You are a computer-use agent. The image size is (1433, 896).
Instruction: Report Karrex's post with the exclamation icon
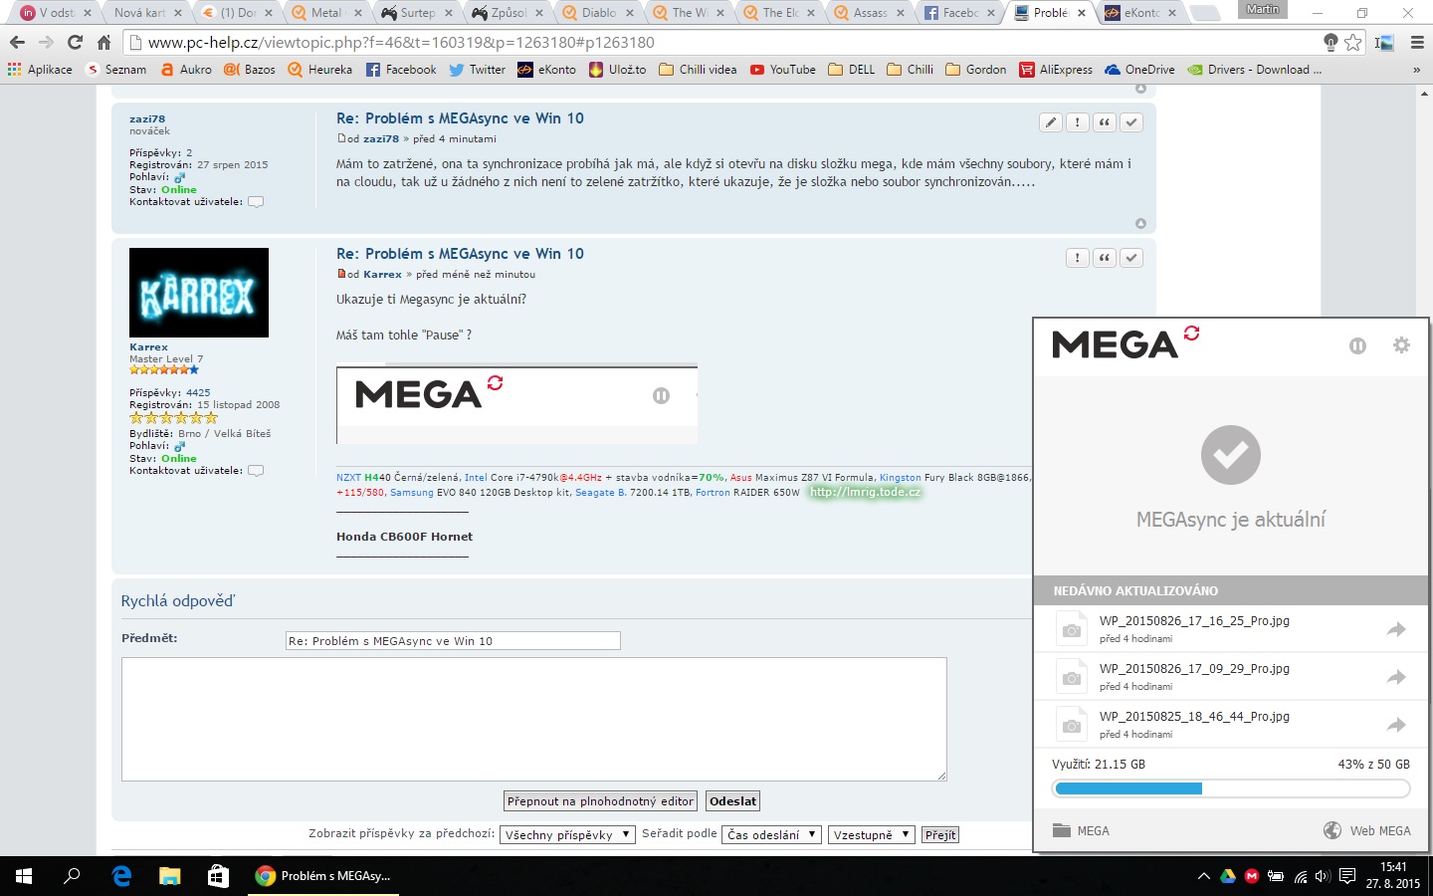(1078, 258)
